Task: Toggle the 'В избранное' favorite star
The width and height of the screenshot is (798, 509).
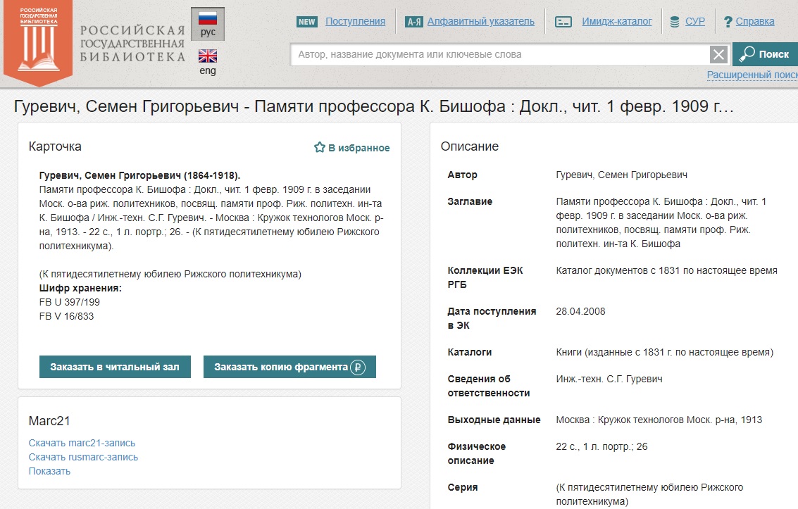Action: click(319, 148)
